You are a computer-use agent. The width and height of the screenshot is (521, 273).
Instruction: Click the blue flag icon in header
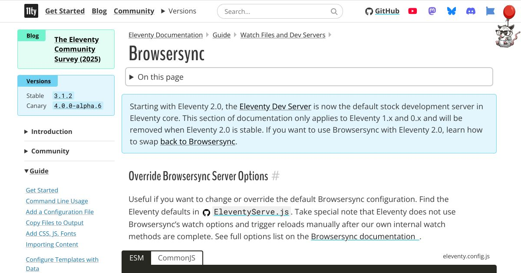490,11
